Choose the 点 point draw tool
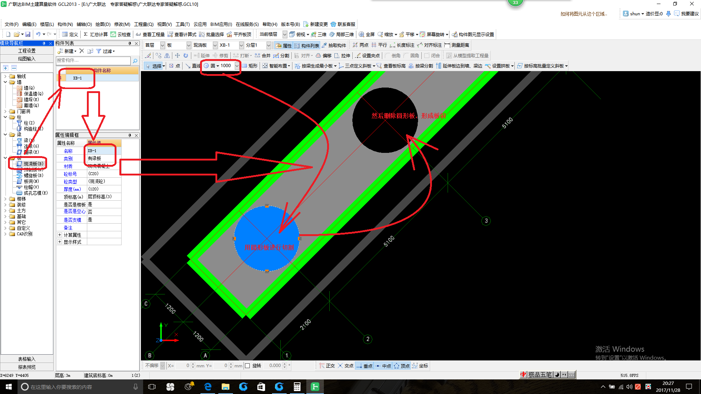This screenshot has height=394, width=701. pyautogui.click(x=175, y=66)
